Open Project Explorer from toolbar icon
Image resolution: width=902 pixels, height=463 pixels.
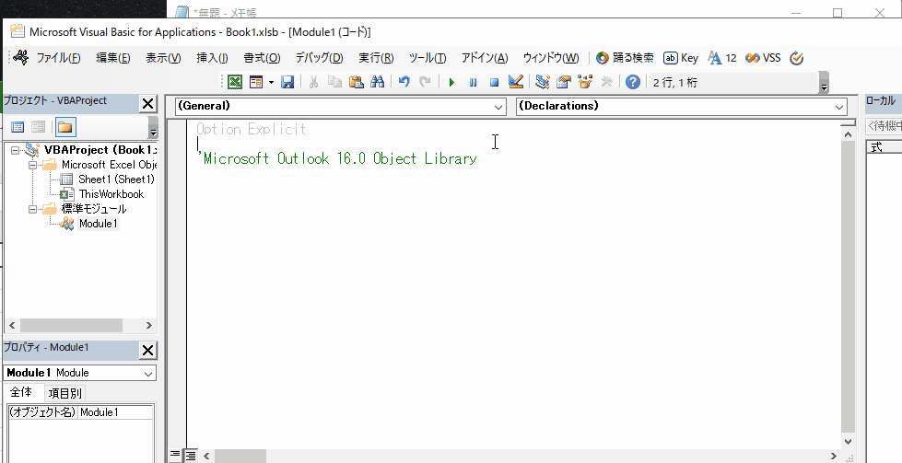(542, 82)
